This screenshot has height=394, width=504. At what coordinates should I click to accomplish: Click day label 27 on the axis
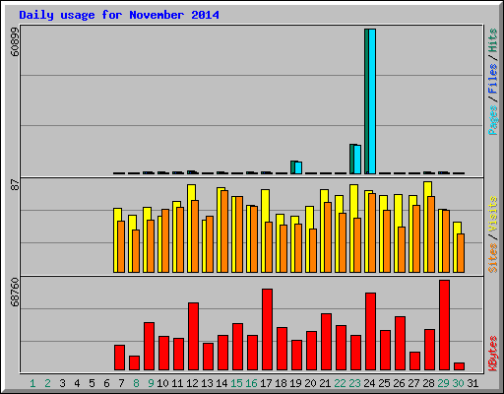pyautogui.click(x=413, y=383)
